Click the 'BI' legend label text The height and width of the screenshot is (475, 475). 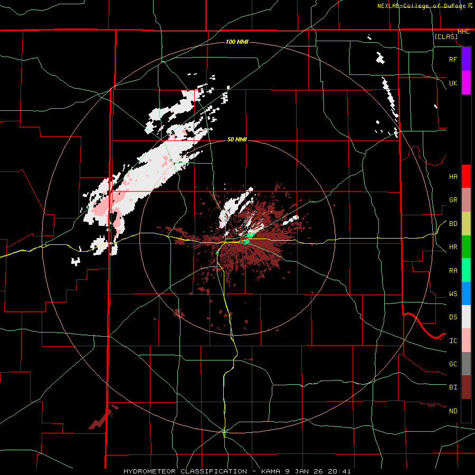(x=453, y=387)
